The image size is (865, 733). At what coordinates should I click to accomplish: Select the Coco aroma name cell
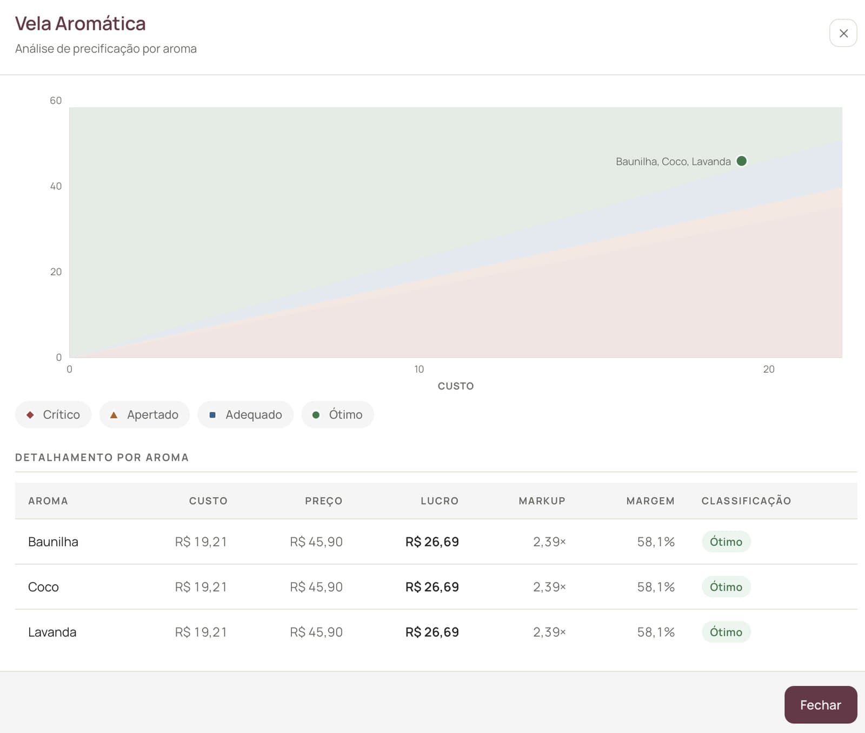(x=43, y=587)
